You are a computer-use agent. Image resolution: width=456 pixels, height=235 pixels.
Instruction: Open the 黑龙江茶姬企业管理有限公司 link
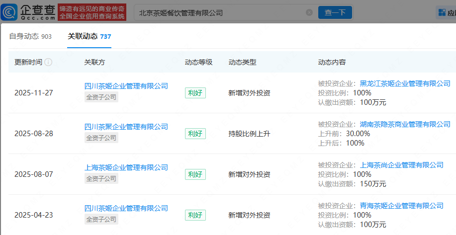click(x=405, y=83)
